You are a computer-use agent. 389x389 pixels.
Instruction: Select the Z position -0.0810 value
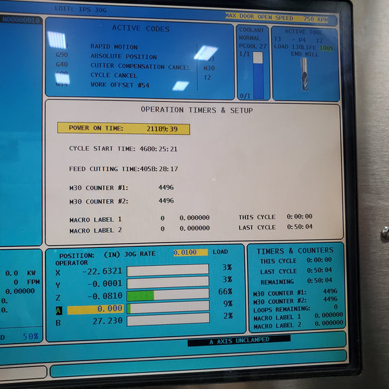tap(105, 296)
